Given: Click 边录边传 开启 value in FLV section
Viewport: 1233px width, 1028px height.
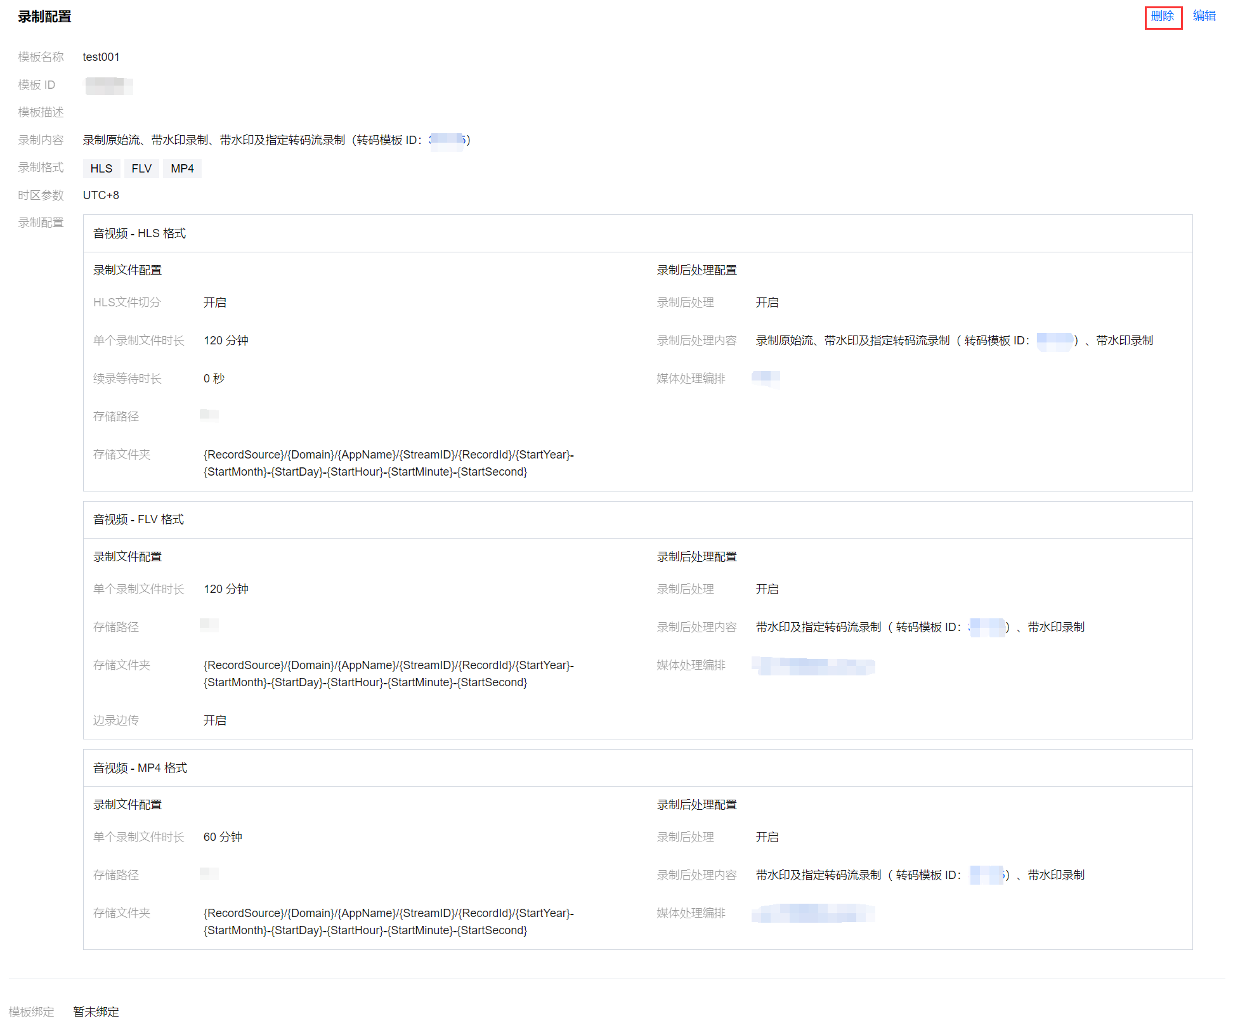Looking at the screenshot, I should tap(214, 720).
